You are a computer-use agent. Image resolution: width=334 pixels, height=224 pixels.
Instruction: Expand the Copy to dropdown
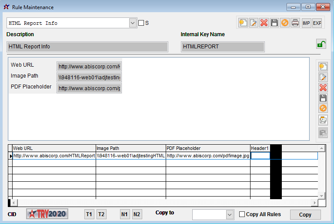tap(230, 214)
